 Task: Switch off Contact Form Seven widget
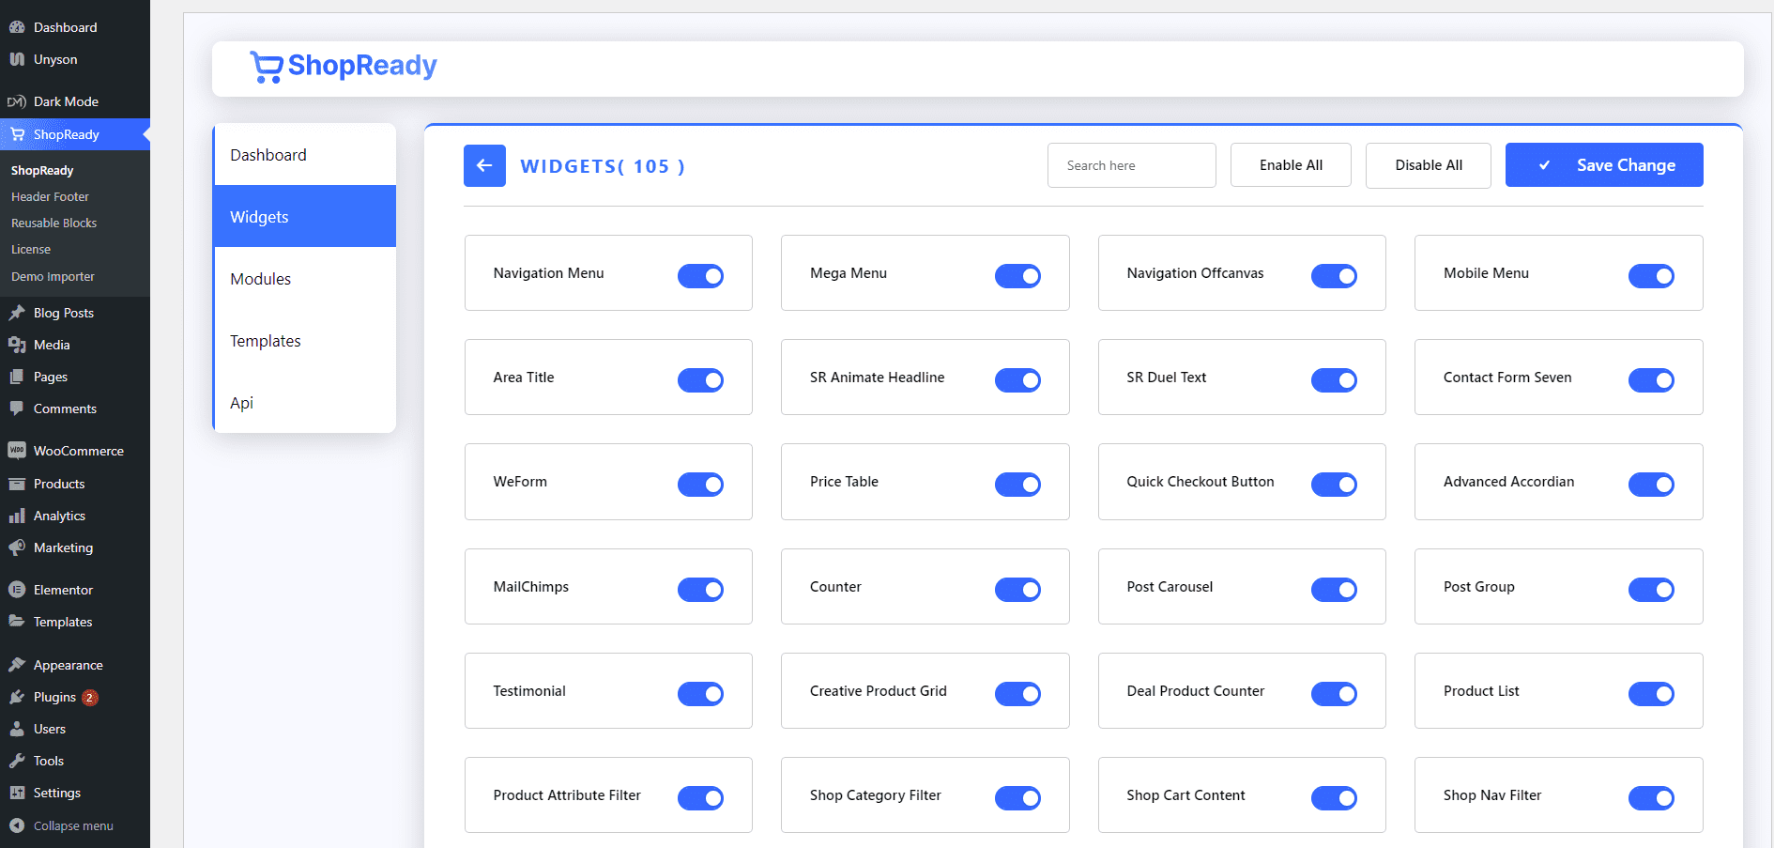pos(1651,380)
